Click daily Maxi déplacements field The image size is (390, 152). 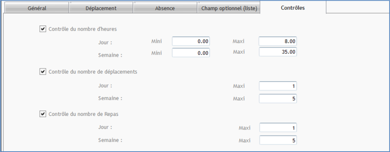pos(278,86)
